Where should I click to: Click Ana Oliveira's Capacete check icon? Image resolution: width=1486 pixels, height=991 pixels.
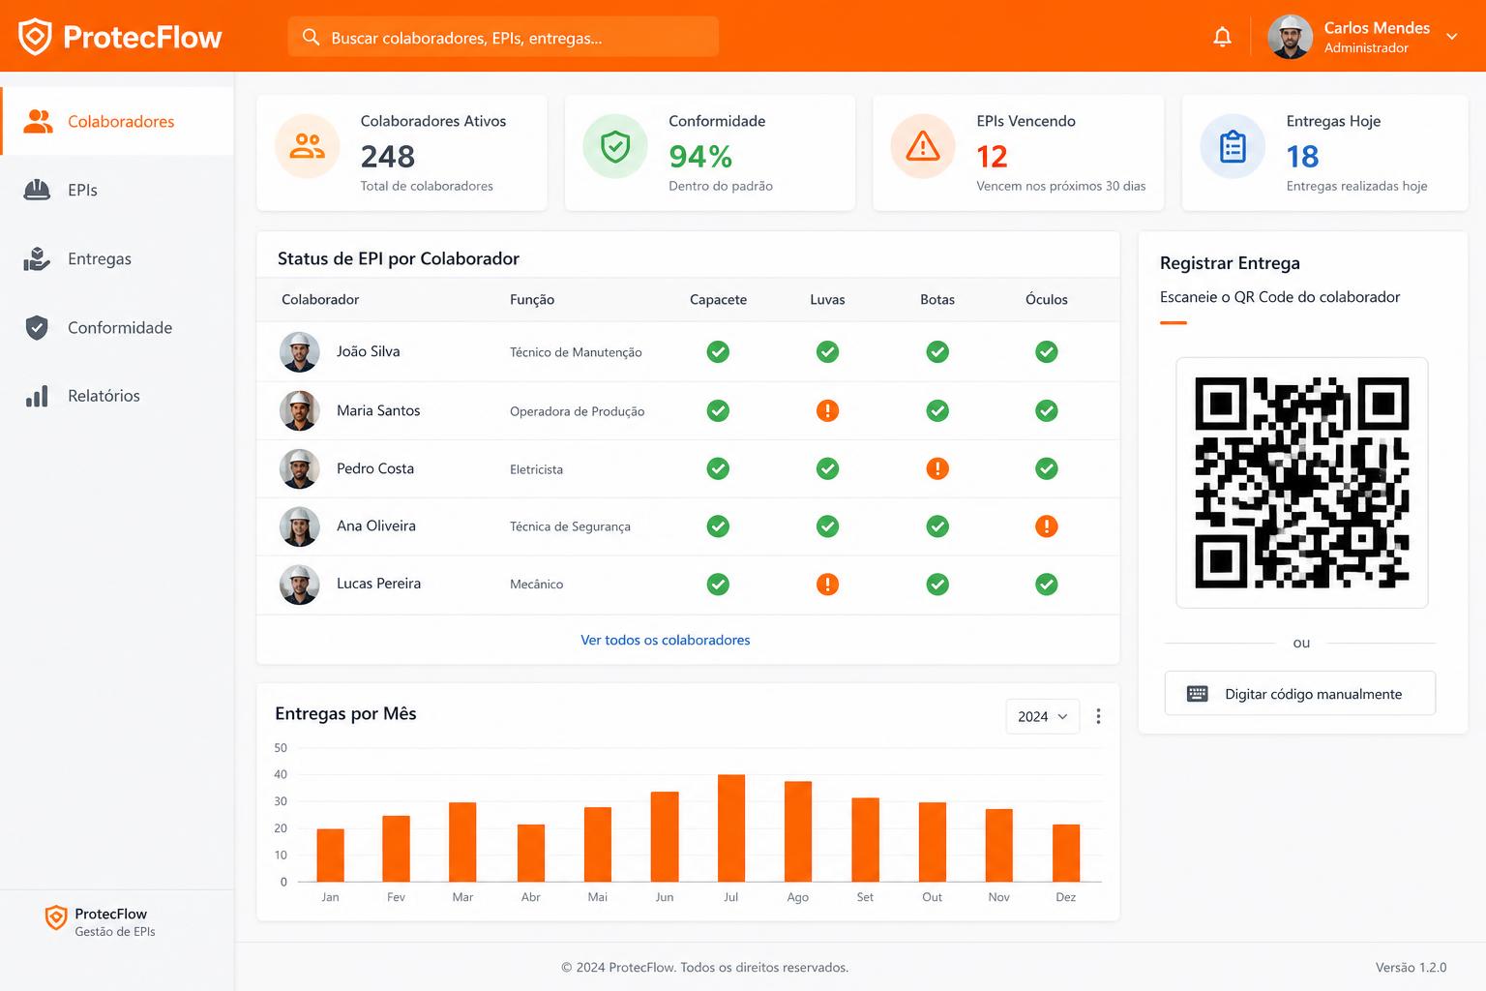click(718, 526)
